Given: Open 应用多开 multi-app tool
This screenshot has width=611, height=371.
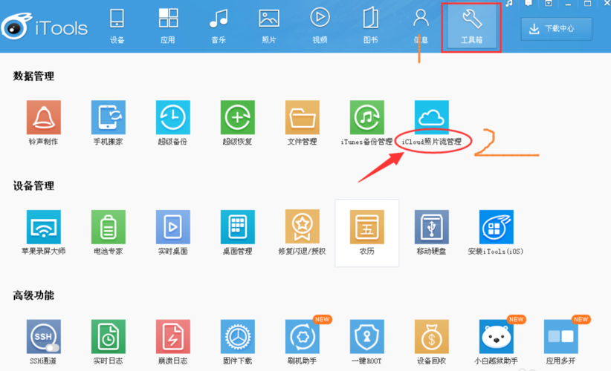Looking at the screenshot, I should point(560,337).
